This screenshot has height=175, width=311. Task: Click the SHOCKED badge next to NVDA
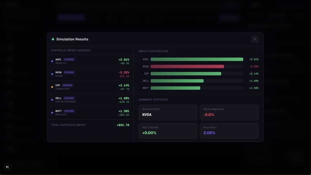(x=69, y=72)
